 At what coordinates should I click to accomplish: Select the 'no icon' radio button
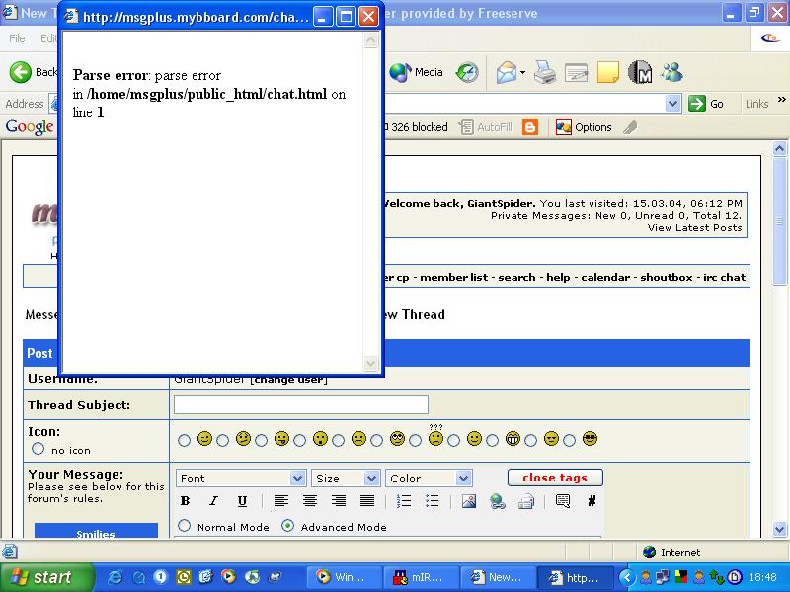pos(39,449)
